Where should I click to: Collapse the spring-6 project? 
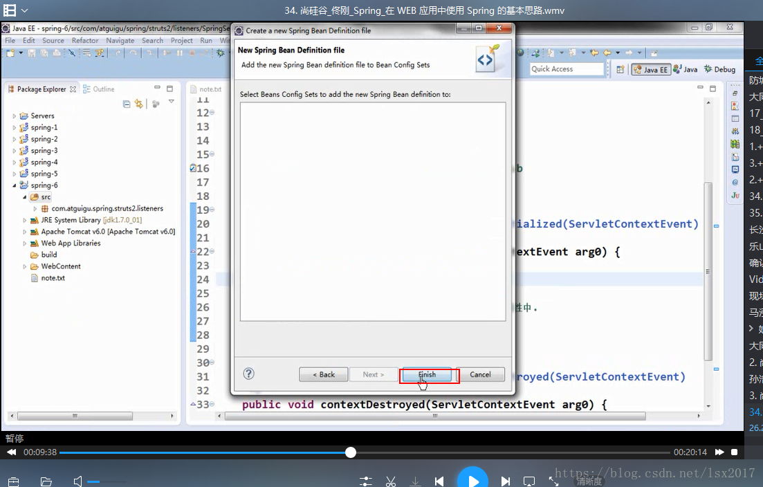(14, 185)
